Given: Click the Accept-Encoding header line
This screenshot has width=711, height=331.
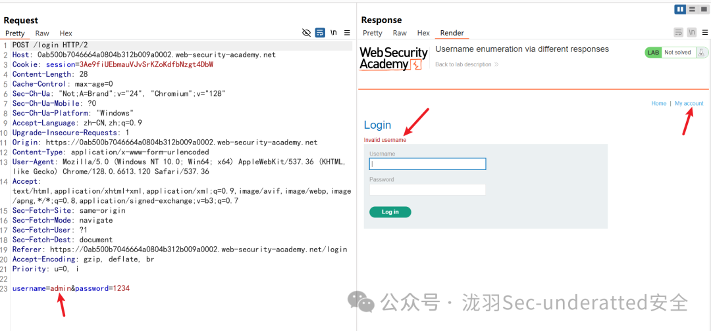Looking at the screenshot, I should click(x=84, y=259).
